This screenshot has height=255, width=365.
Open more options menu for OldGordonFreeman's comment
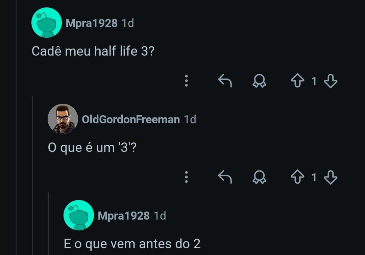point(186,177)
